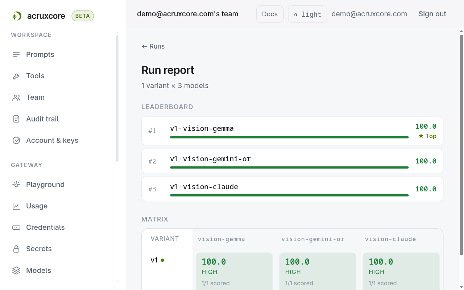
Task: Open the Prompts page
Action: [40, 54]
